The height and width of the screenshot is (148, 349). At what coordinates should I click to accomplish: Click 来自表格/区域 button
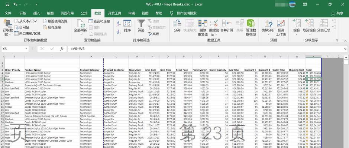tap(28, 33)
